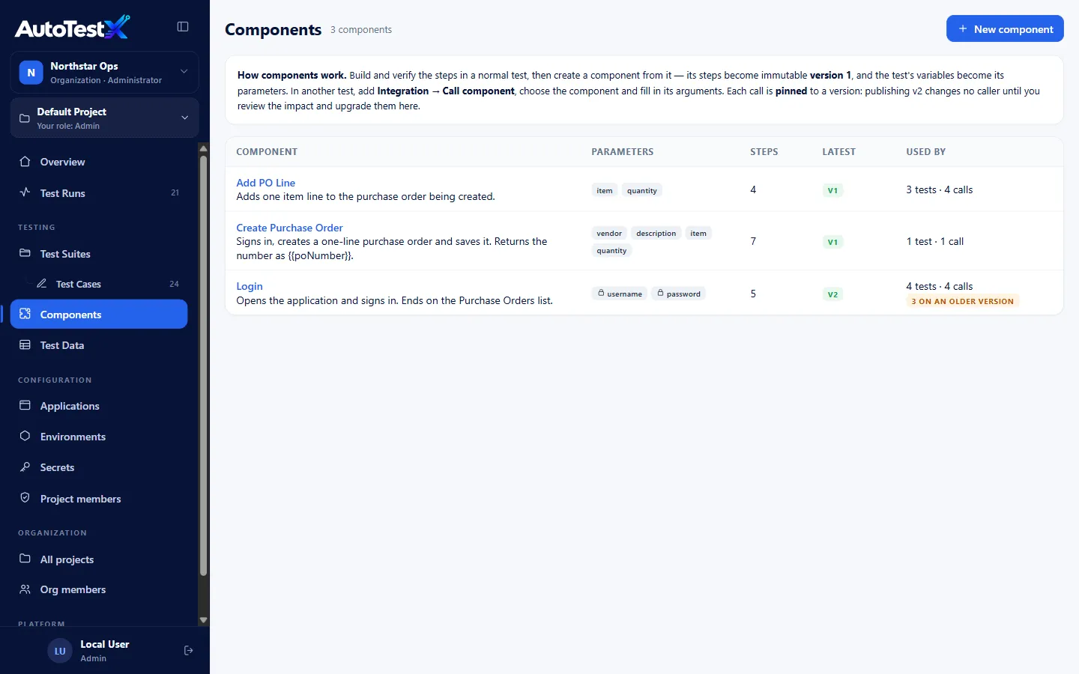Screen dimensions: 1079x674
Task: Click sidebar scrollbar up arrow
Action: [x=203, y=148]
